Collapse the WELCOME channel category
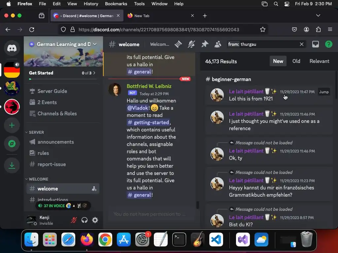Viewport: 338px width, 253px height. (37, 179)
